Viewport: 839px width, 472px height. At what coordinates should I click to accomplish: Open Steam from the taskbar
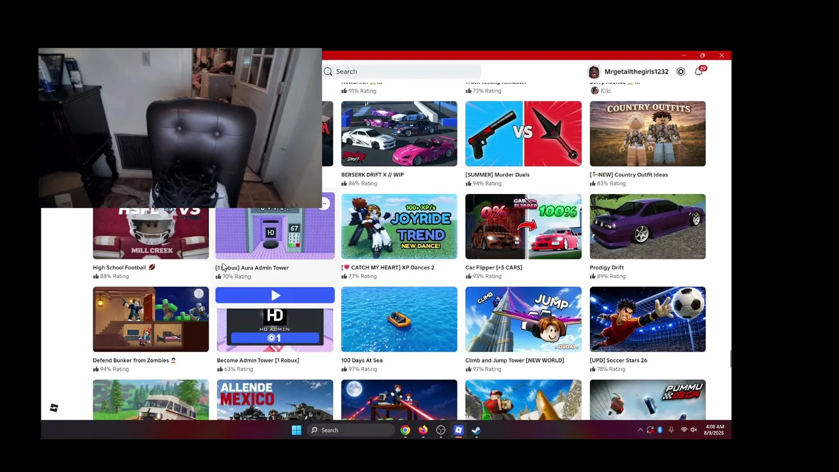pos(476,430)
